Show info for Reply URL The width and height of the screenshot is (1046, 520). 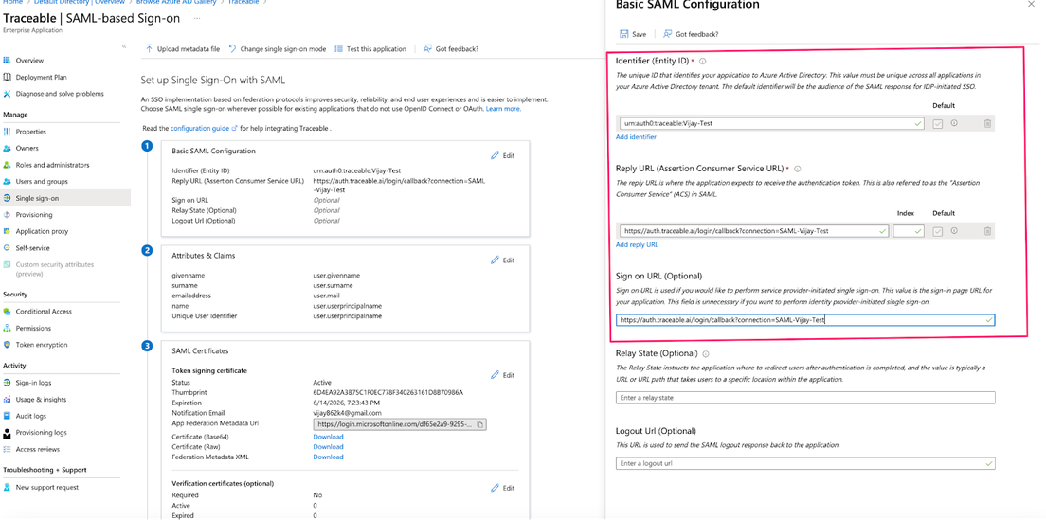(797, 169)
